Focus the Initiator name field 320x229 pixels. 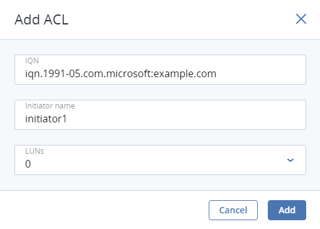tap(160, 115)
